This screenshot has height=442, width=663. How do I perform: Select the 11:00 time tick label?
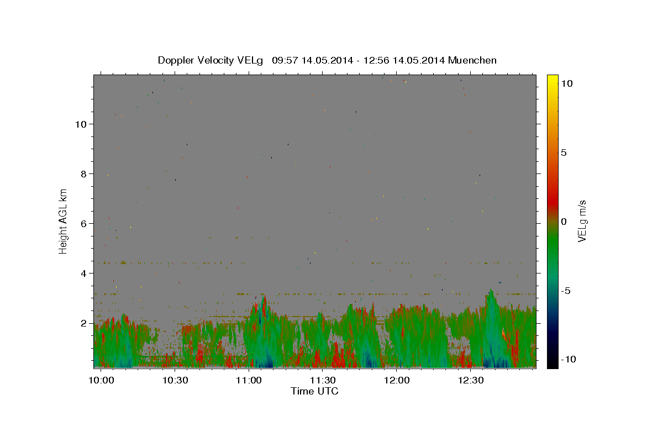249,380
